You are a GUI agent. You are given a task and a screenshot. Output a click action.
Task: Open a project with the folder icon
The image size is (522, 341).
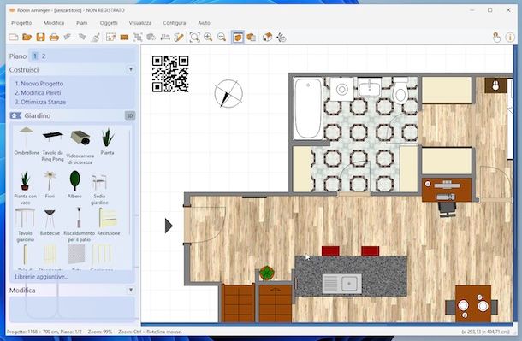tap(27, 38)
